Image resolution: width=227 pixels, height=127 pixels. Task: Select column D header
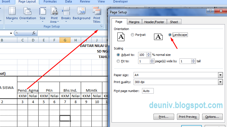click(x=33, y=40)
